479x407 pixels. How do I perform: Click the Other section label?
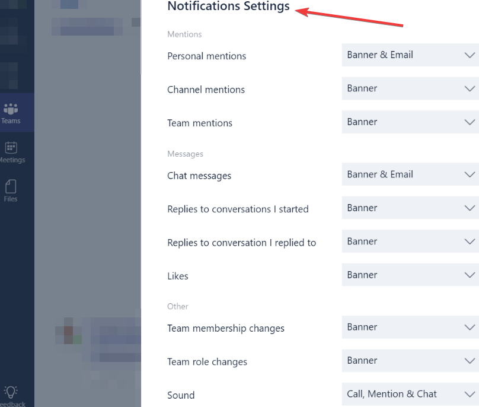click(x=178, y=306)
